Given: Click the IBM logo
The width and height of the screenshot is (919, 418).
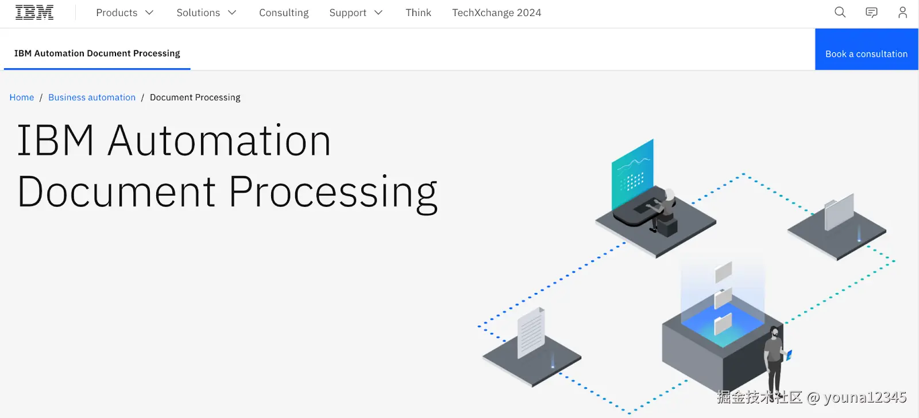Looking at the screenshot, I should pos(34,13).
